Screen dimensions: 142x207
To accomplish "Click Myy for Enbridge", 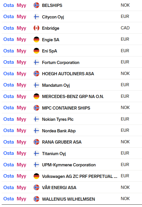I will pos(22,28).
